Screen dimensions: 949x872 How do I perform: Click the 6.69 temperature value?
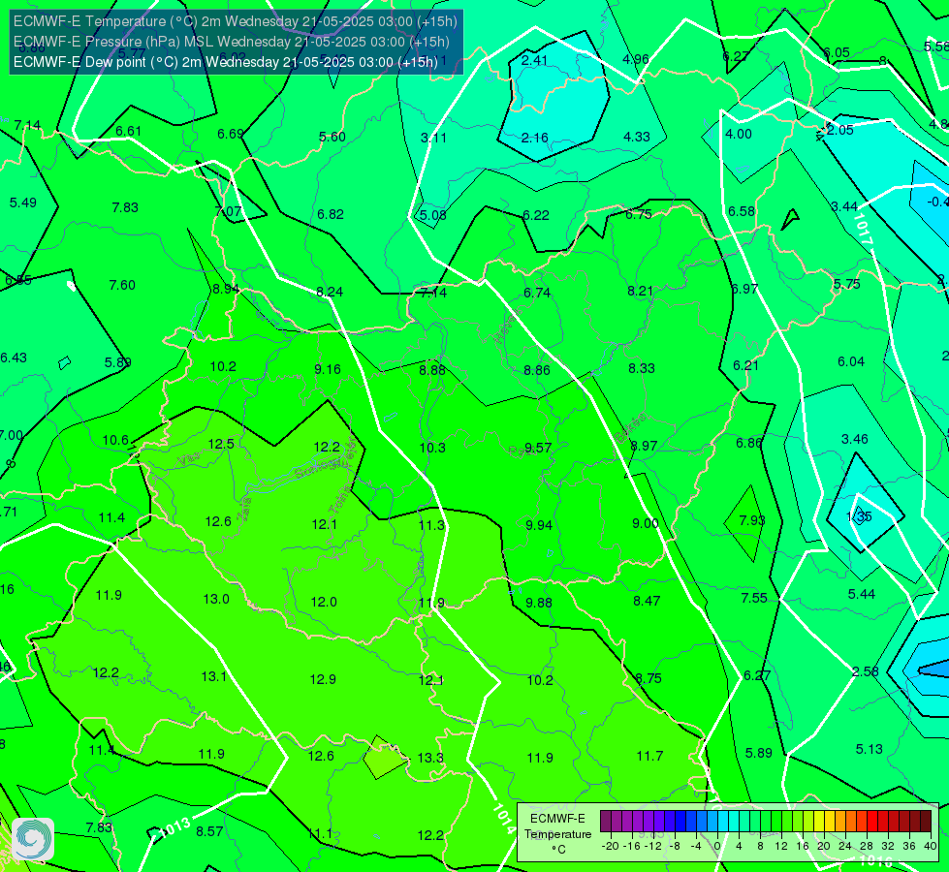point(231,134)
